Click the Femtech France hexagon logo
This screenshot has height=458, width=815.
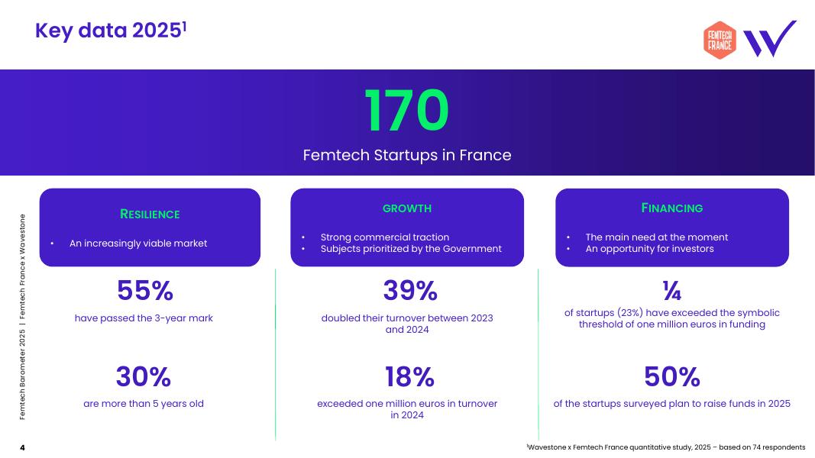[719, 39]
